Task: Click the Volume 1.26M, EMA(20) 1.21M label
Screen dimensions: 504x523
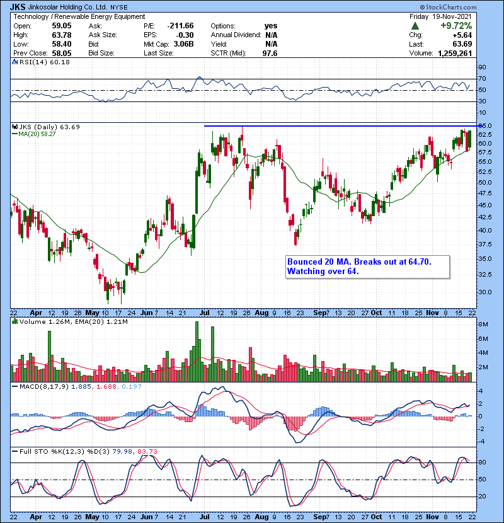Action: pos(73,322)
